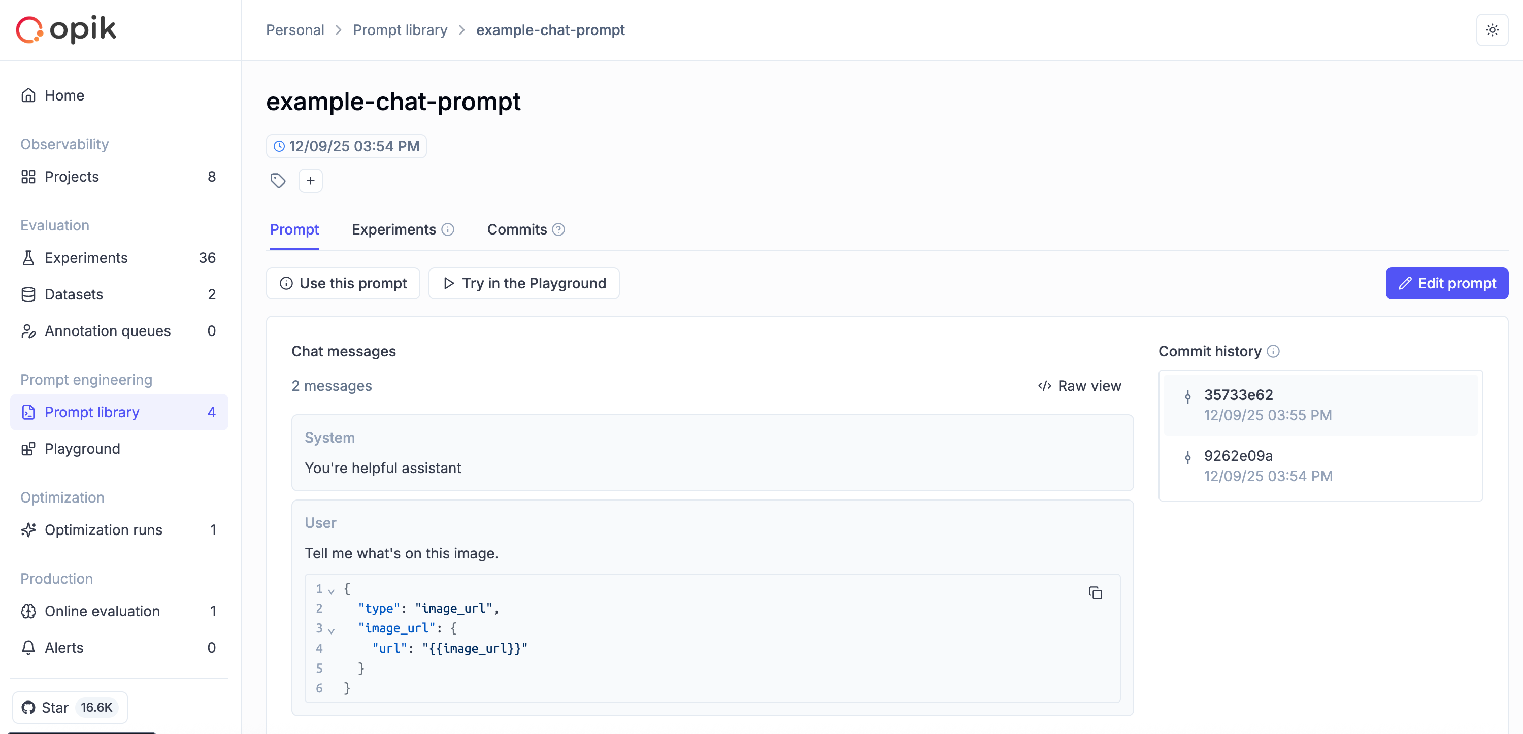Toggle Raw view for chat messages

point(1080,386)
